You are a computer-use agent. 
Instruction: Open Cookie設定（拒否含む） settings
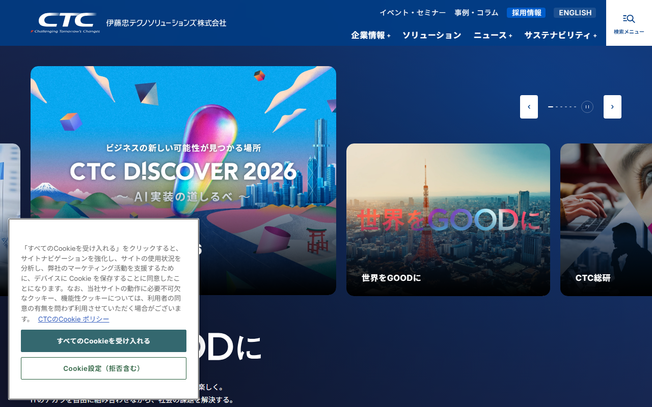tap(103, 368)
